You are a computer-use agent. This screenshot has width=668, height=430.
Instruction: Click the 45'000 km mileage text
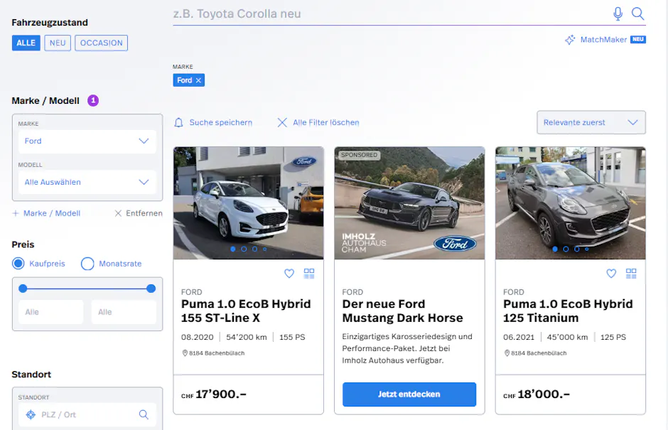568,337
